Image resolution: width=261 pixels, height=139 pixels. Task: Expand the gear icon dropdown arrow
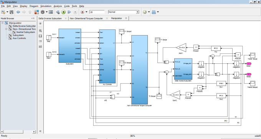tap(47, 12)
